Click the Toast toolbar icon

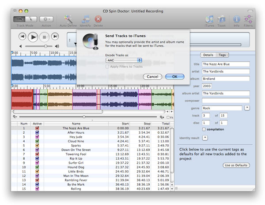pos(221,19)
